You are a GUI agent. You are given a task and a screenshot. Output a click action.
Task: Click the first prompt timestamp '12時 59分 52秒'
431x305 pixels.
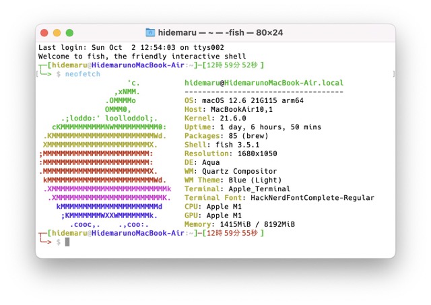coord(232,65)
